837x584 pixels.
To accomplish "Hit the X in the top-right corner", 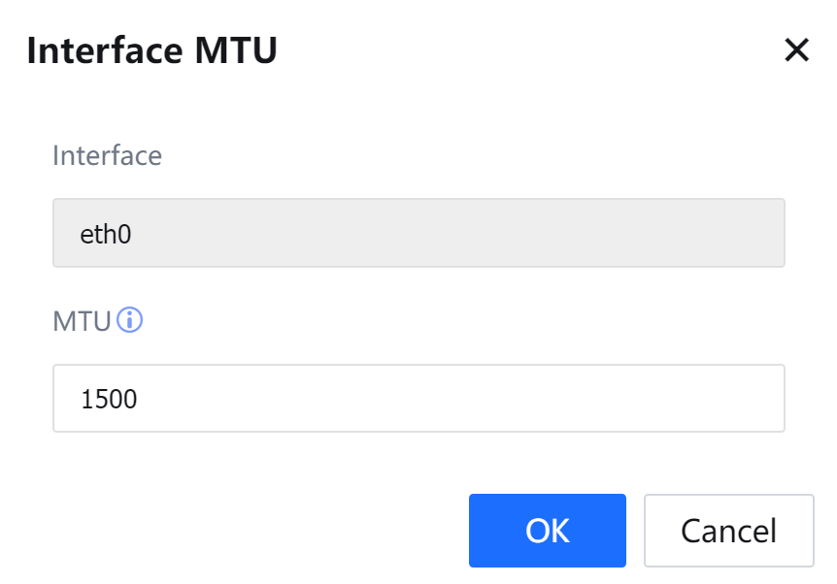I will pyautogui.click(x=796, y=50).
